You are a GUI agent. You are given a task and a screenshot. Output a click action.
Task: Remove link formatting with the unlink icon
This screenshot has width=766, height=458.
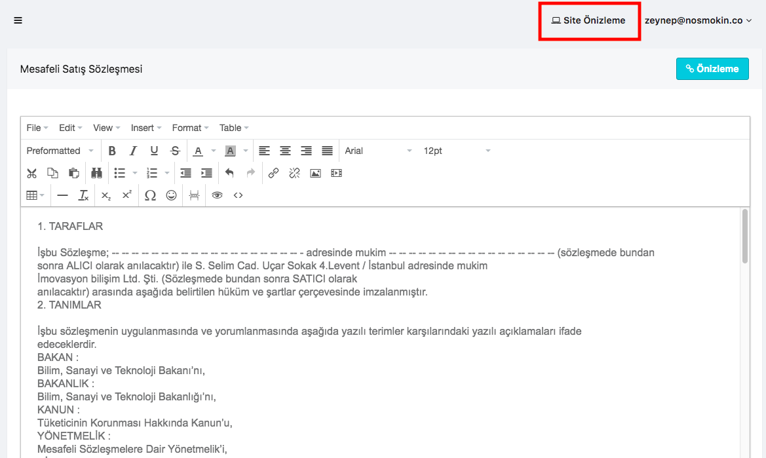(294, 173)
